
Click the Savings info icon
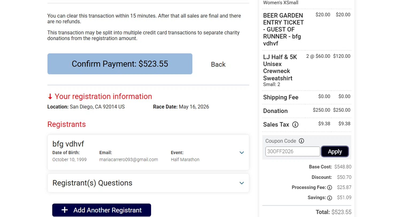pyautogui.click(x=330, y=198)
